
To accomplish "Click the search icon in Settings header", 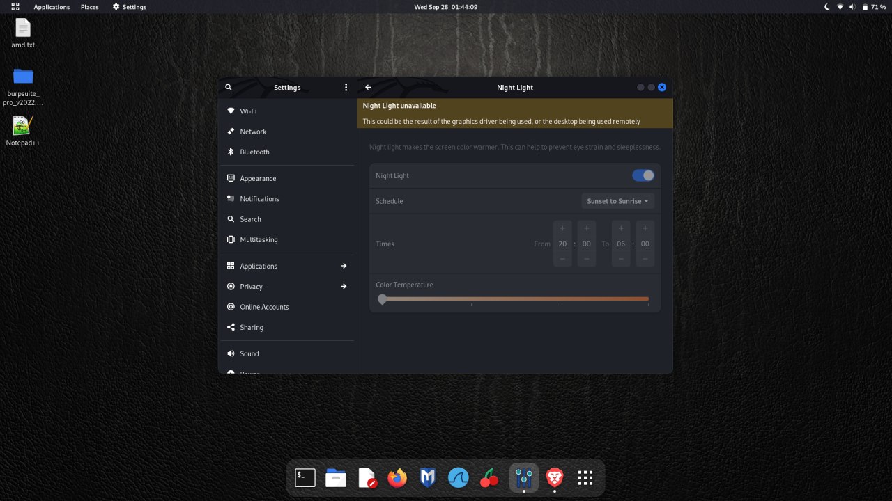I will click(x=229, y=88).
